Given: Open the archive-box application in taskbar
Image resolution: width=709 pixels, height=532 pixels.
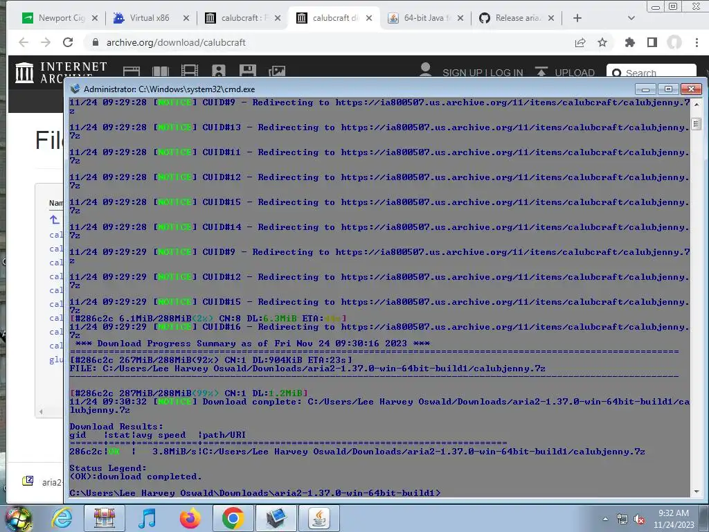Looking at the screenshot, I should click(x=105, y=518).
